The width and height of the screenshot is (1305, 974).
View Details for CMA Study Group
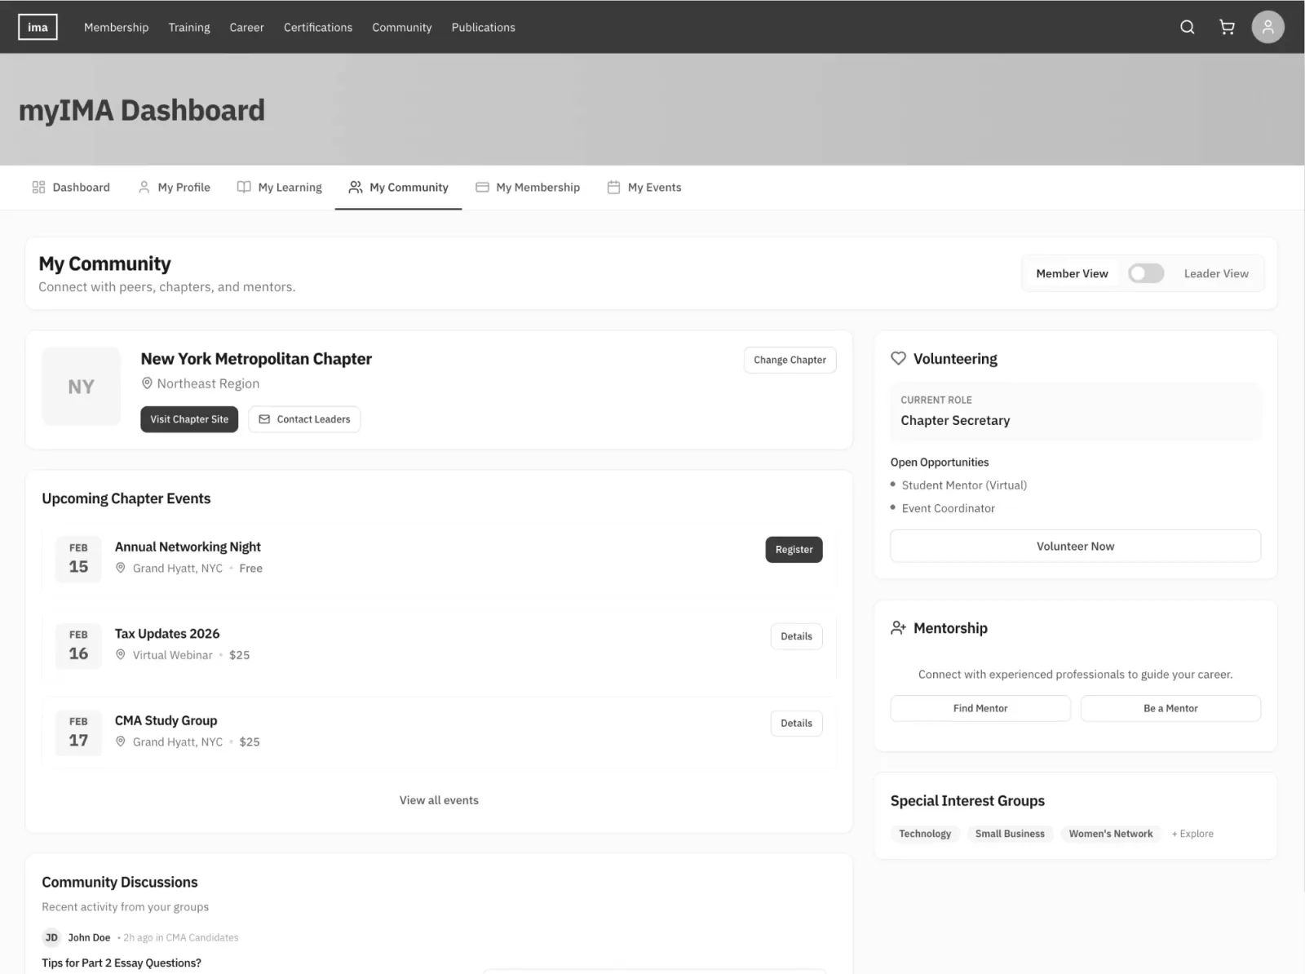pos(796,723)
